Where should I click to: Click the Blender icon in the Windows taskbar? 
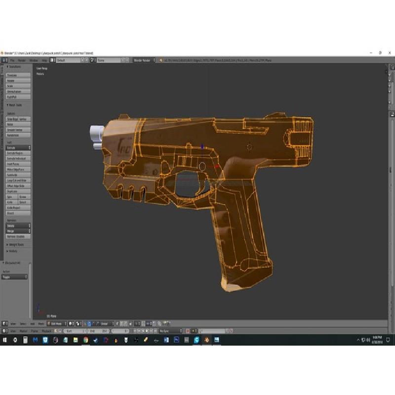(206, 340)
